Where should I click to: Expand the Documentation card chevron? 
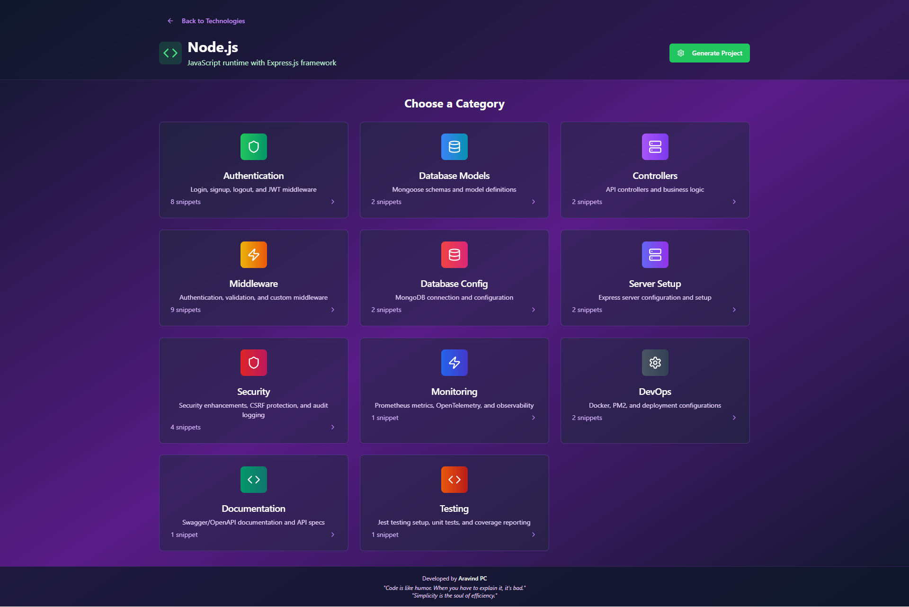333,535
